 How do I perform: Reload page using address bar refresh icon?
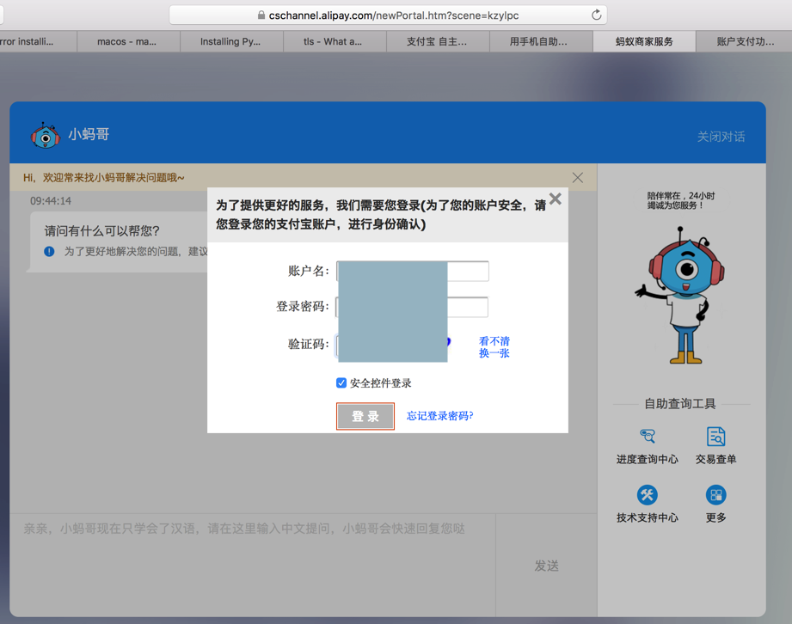[x=596, y=15]
